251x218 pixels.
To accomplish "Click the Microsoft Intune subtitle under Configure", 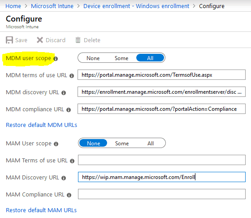I will point(22,27).
